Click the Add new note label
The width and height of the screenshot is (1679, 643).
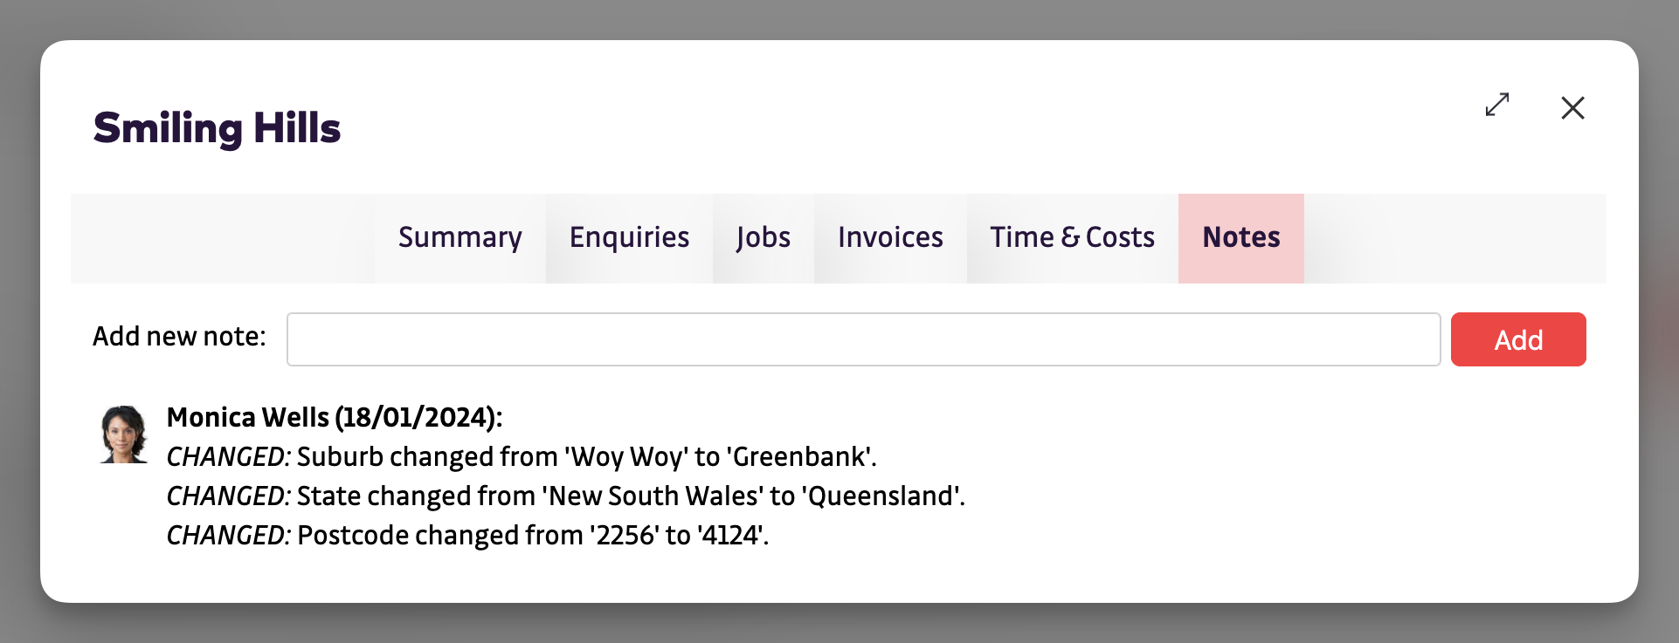(x=179, y=336)
